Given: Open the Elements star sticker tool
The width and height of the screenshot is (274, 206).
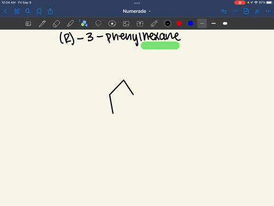Looking at the screenshot, I should pos(112,23).
